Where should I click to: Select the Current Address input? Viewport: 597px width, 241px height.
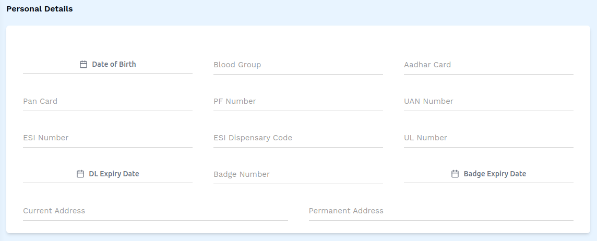[155, 211]
